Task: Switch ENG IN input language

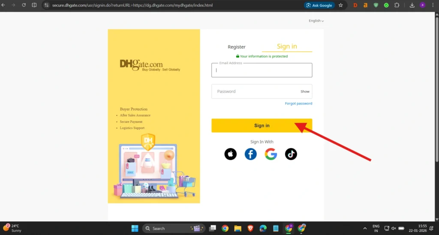Action: [x=376, y=228]
